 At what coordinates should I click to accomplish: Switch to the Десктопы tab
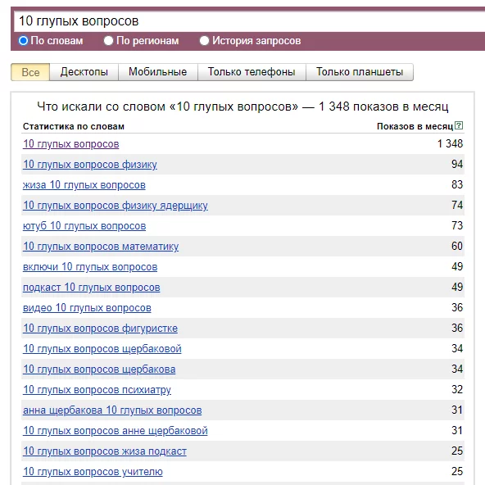pos(84,72)
